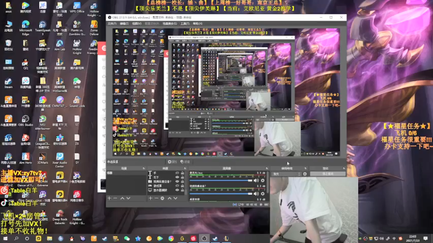Open the 帮助(H) menu in OBS
The height and width of the screenshot is (243, 433).
[198, 24]
